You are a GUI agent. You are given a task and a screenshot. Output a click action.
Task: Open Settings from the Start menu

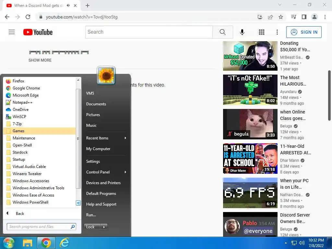pyautogui.click(x=106, y=161)
